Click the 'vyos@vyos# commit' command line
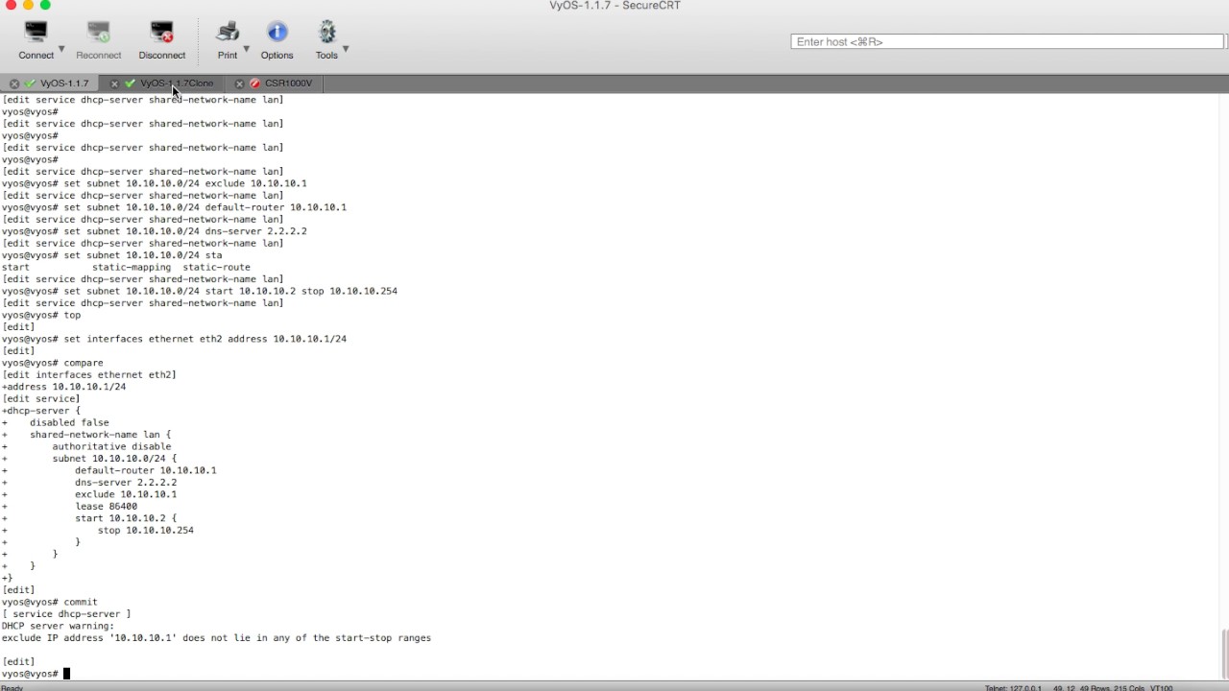The width and height of the screenshot is (1229, 691). point(50,602)
